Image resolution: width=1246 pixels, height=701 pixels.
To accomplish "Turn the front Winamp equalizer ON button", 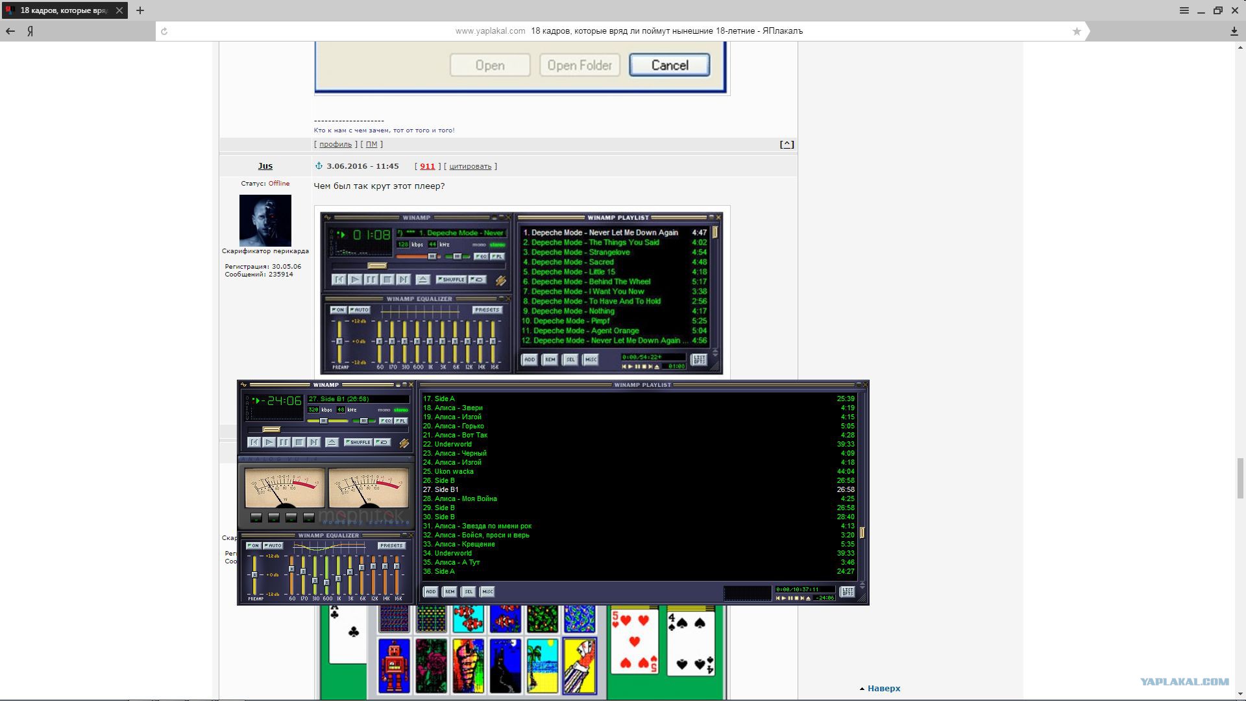I will tap(253, 546).
